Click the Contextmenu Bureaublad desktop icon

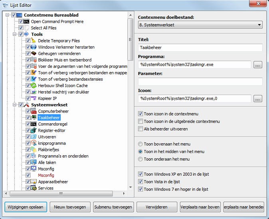click(x=19, y=15)
